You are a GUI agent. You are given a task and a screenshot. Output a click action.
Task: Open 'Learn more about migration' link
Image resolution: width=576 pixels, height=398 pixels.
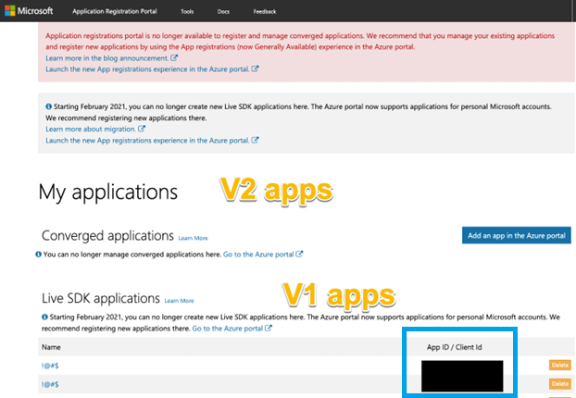(91, 129)
